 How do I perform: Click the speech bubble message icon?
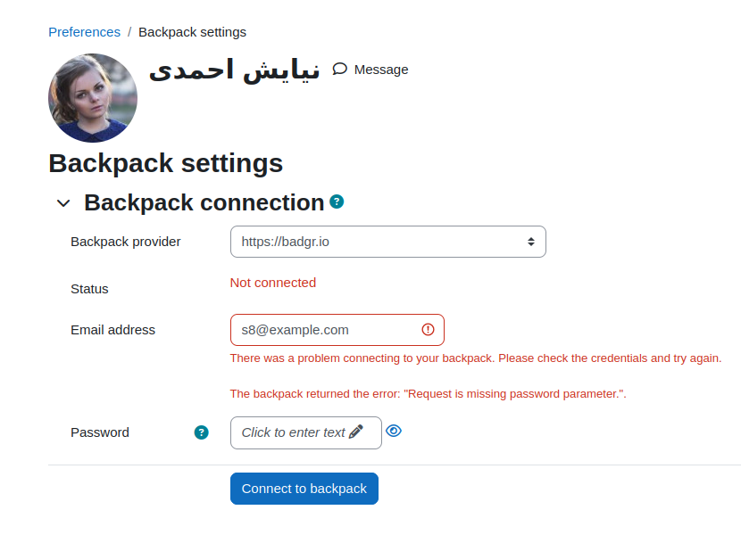click(x=339, y=69)
